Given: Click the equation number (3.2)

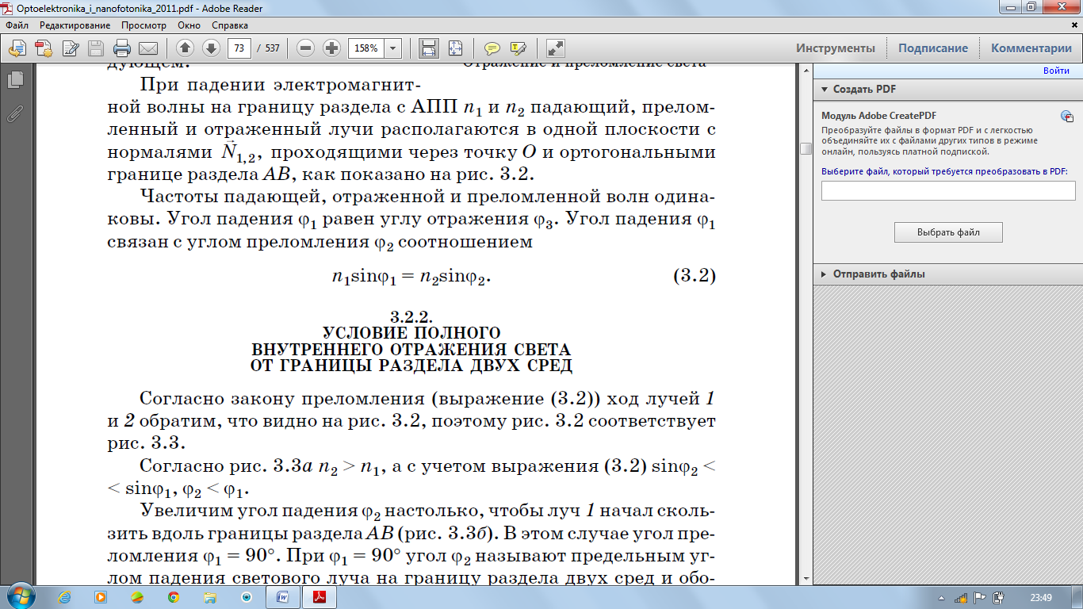Looking at the screenshot, I should coord(694,276).
